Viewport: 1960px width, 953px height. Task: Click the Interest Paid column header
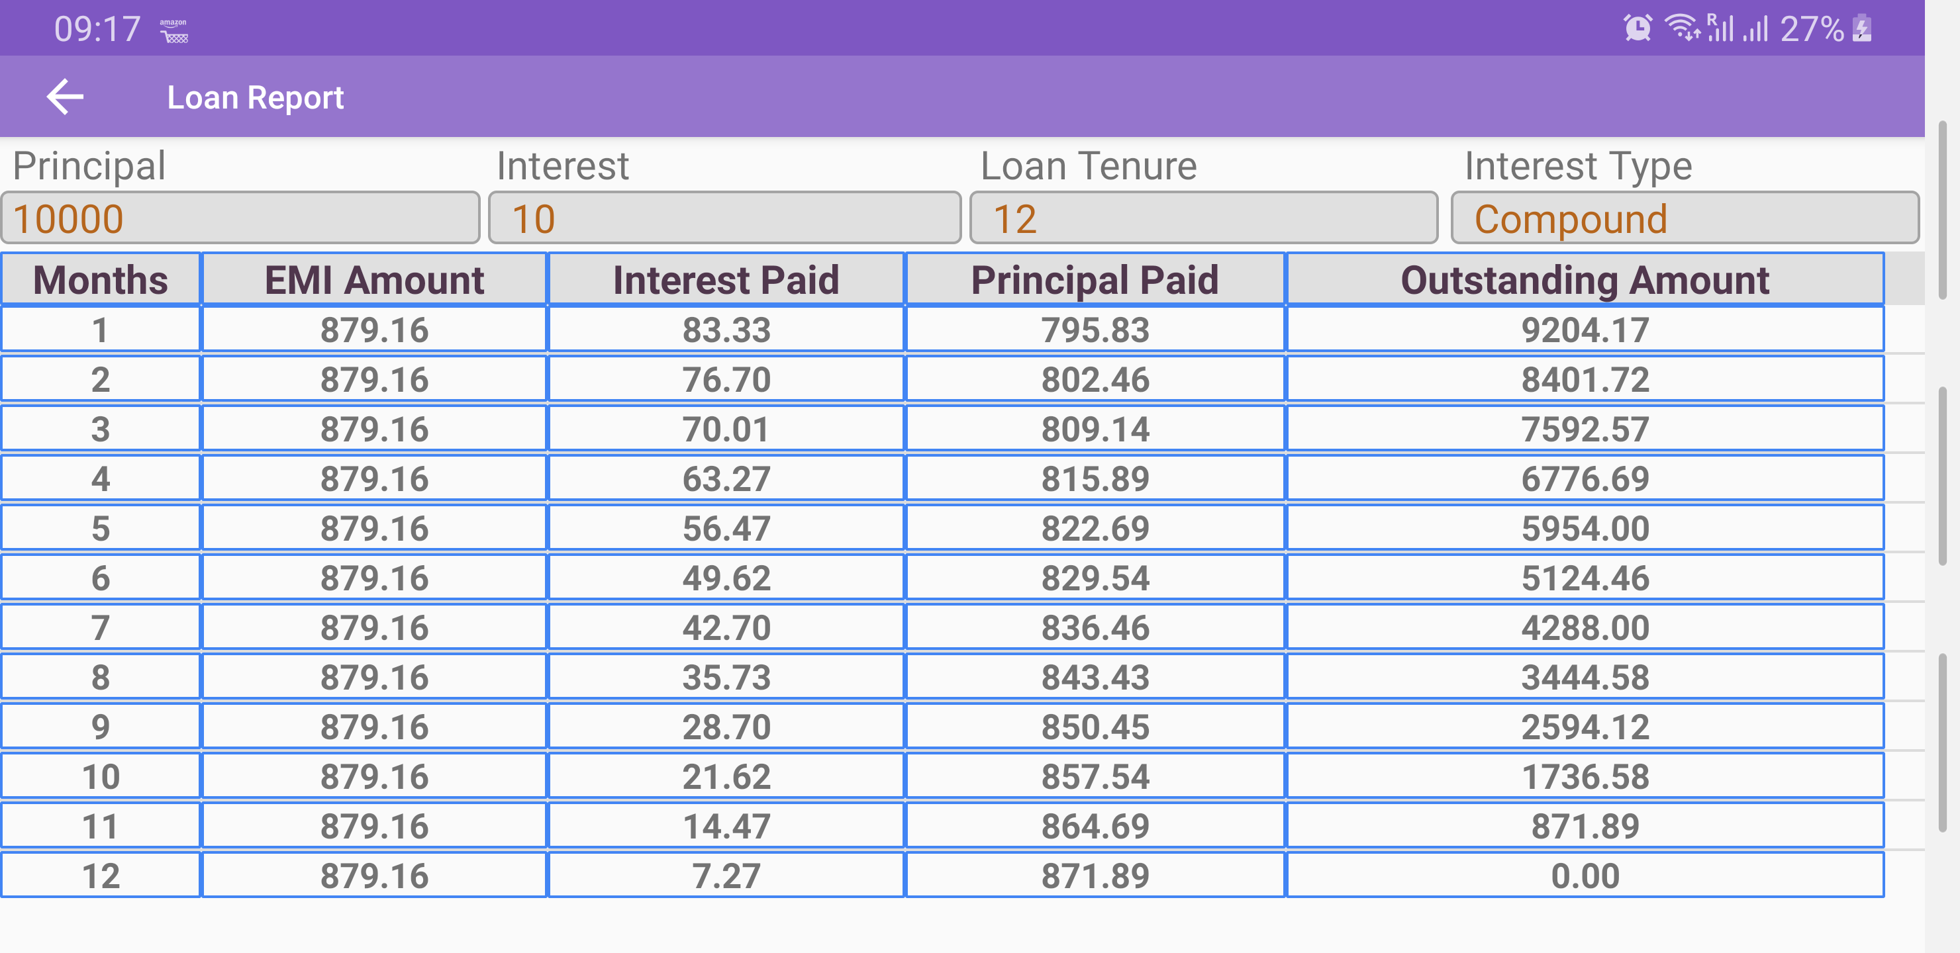726,279
